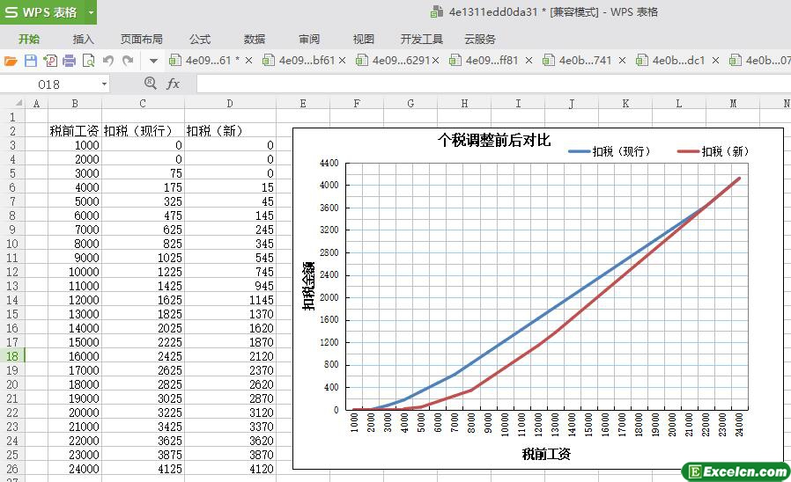Select the 扣税（现行） header cell

tap(143, 131)
